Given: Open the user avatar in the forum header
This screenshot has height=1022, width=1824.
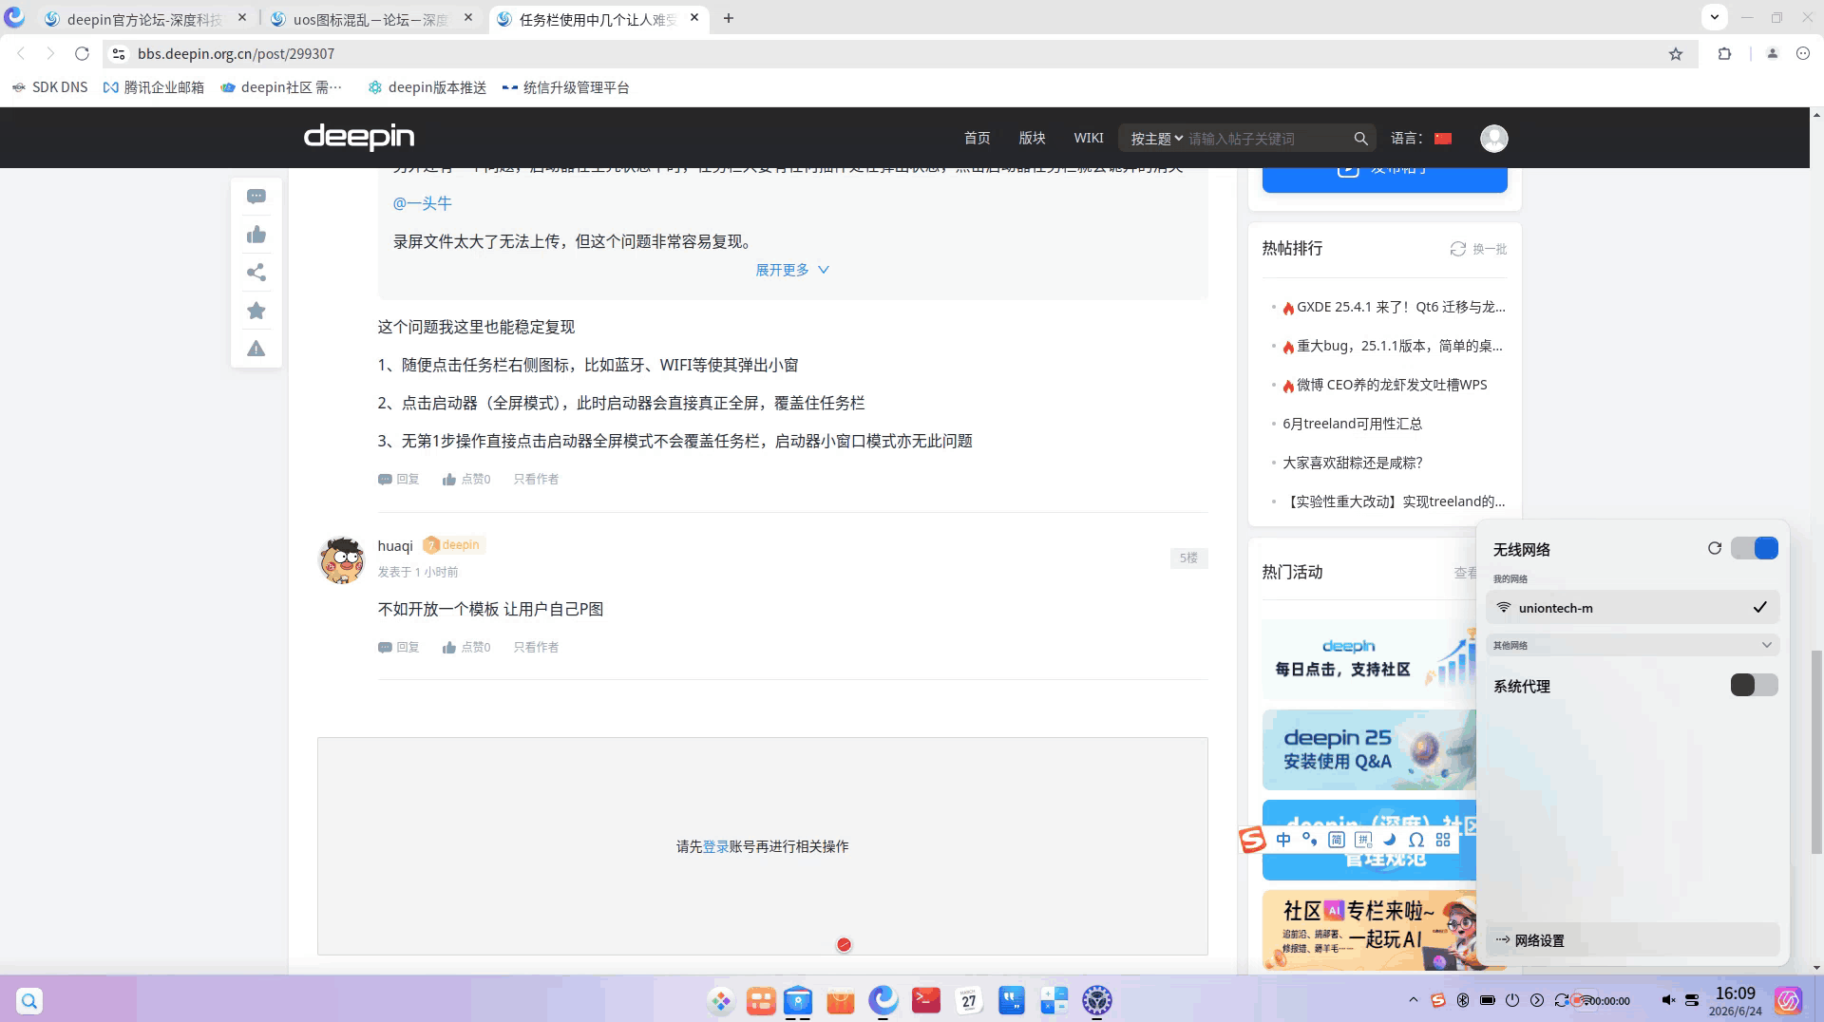Looking at the screenshot, I should click(x=1494, y=139).
